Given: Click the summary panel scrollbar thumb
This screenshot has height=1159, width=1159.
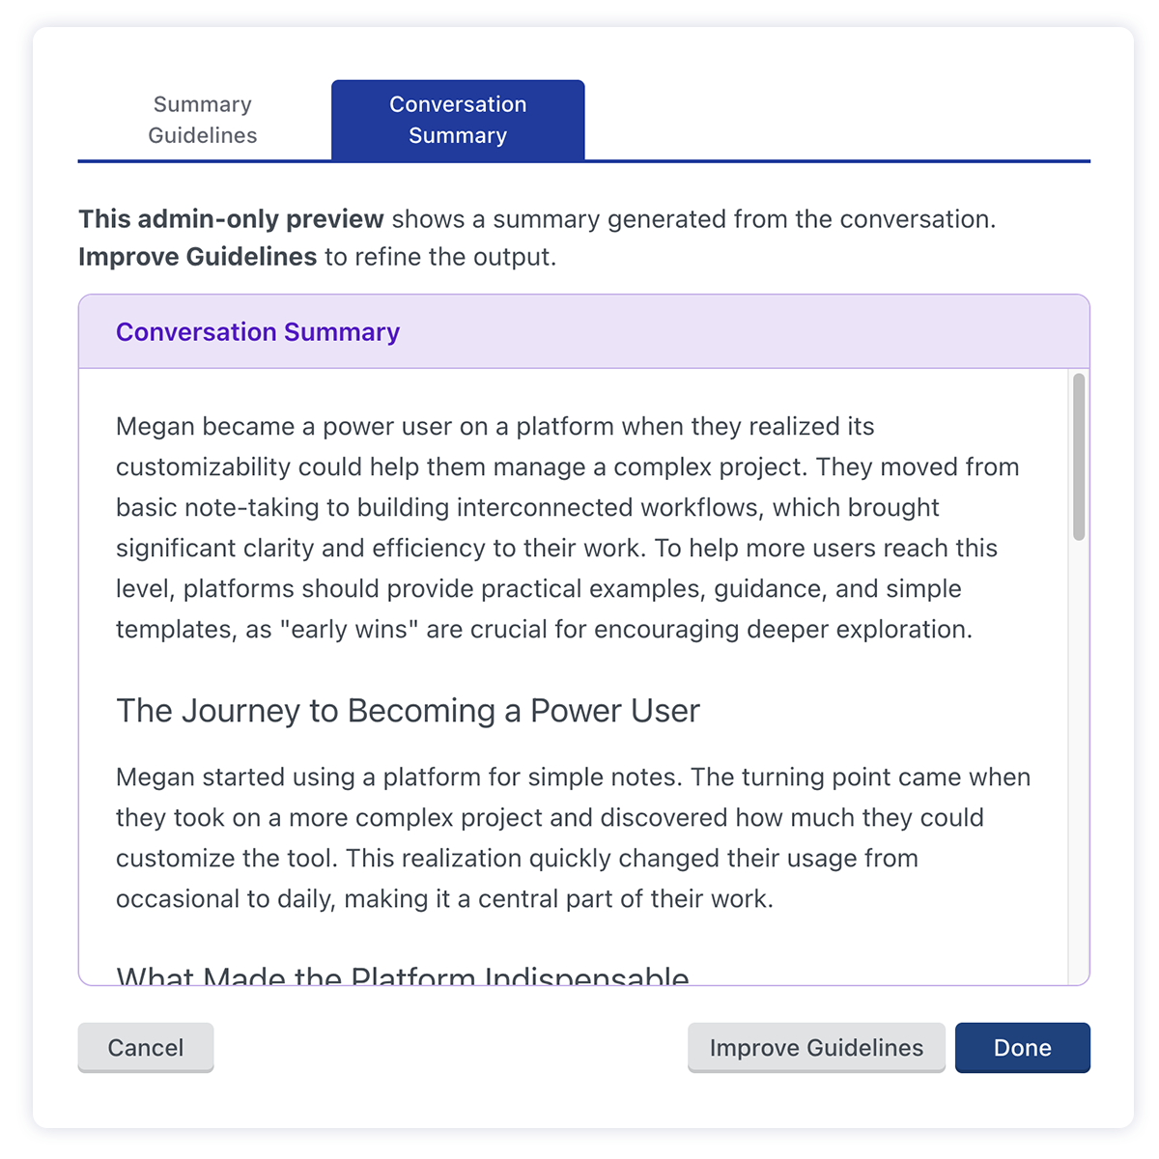Looking at the screenshot, I should pos(1079,457).
